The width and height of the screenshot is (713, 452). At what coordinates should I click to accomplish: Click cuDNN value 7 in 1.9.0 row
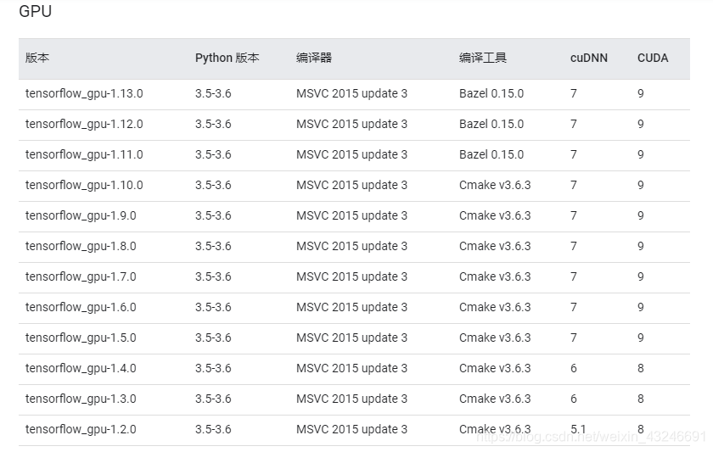click(574, 215)
